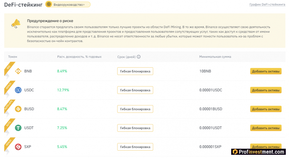Click the Токен column header

click(x=13, y=57)
